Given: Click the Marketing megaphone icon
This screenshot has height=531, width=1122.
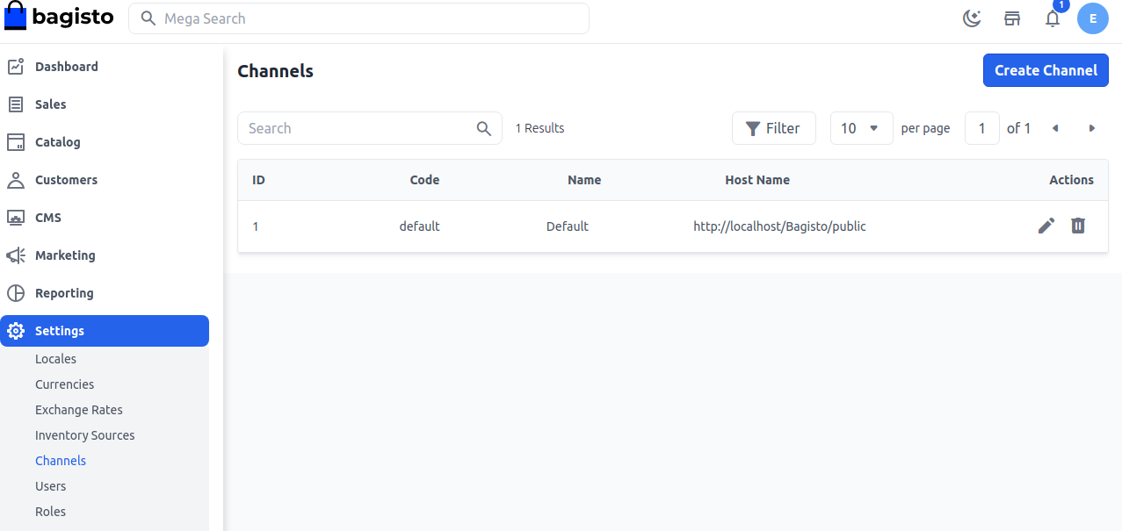Looking at the screenshot, I should [x=15, y=255].
